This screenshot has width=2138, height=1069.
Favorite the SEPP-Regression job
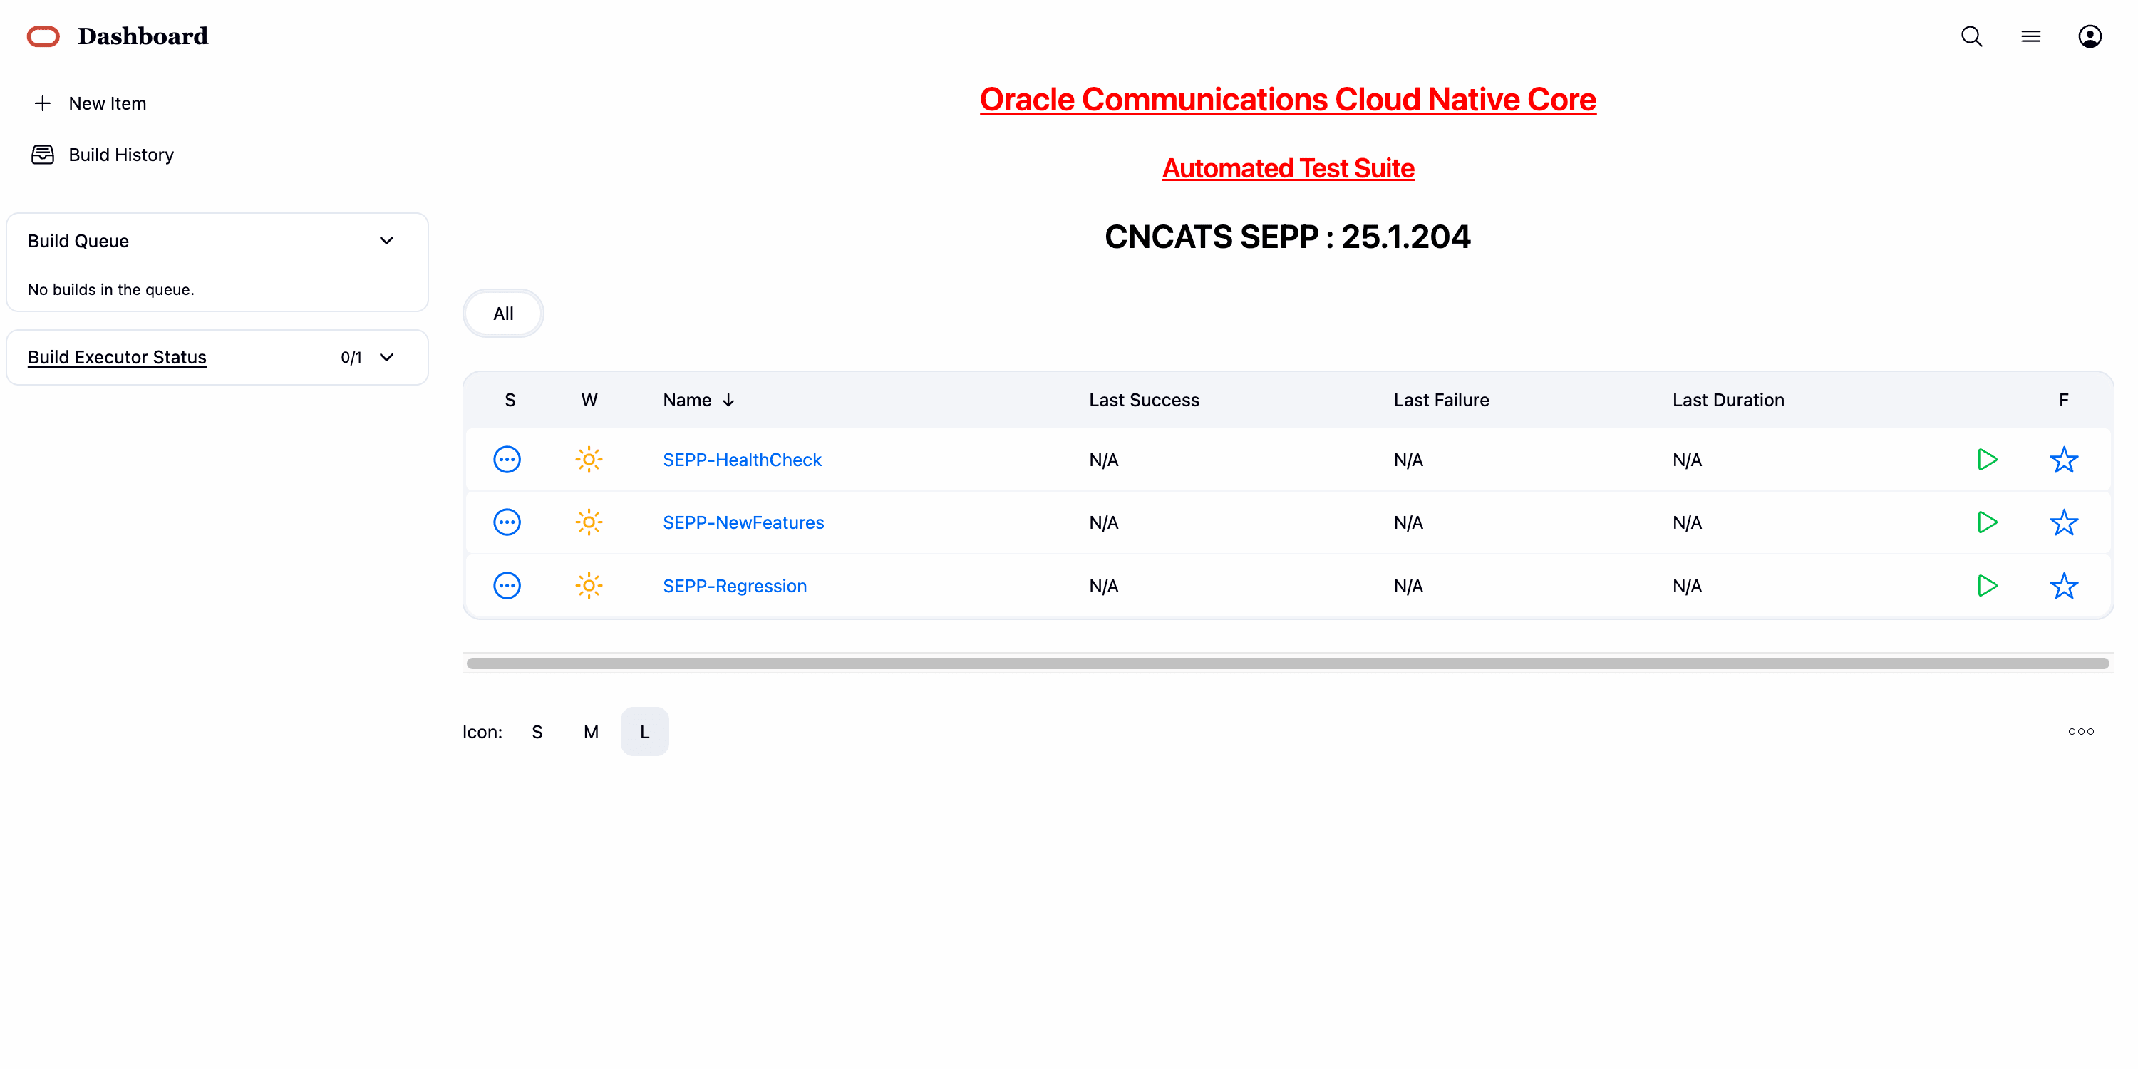pos(2063,585)
